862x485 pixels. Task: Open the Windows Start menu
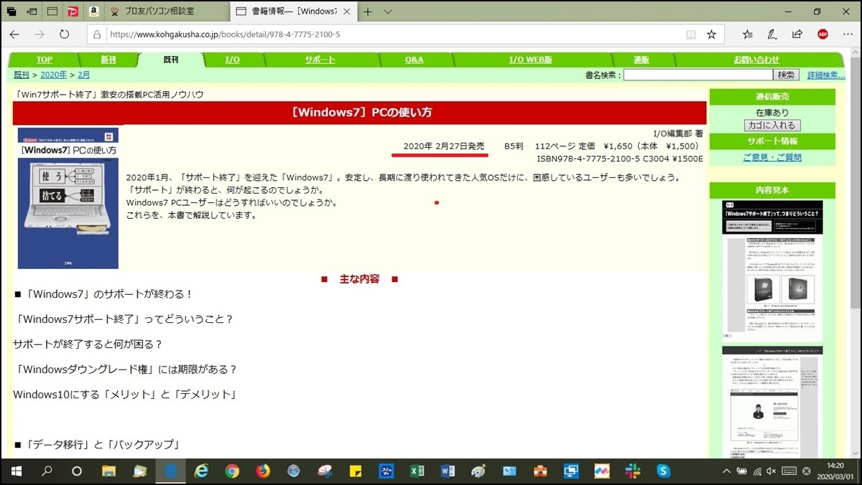pyautogui.click(x=16, y=471)
